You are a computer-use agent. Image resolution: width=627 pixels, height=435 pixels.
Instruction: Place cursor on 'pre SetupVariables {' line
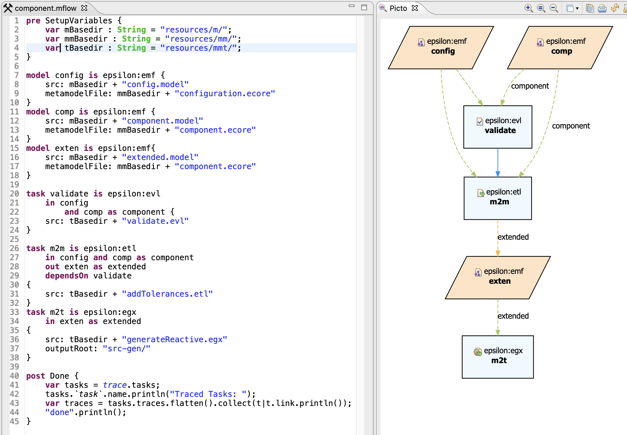pos(74,20)
